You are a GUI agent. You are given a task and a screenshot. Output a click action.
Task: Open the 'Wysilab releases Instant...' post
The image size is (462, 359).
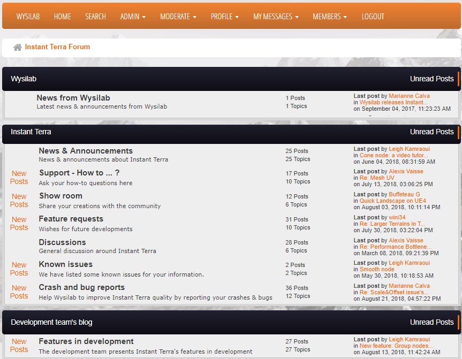point(393,103)
